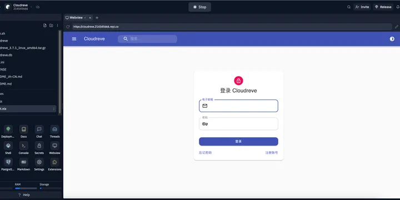
Task: Reload the webview page
Action: pyautogui.click(x=68, y=27)
